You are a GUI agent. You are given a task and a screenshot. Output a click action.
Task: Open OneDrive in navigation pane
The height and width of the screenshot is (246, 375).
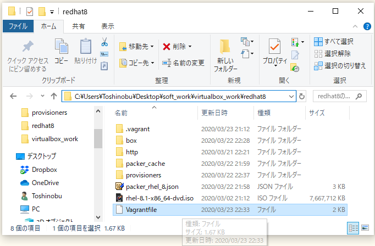coord(40,183)
